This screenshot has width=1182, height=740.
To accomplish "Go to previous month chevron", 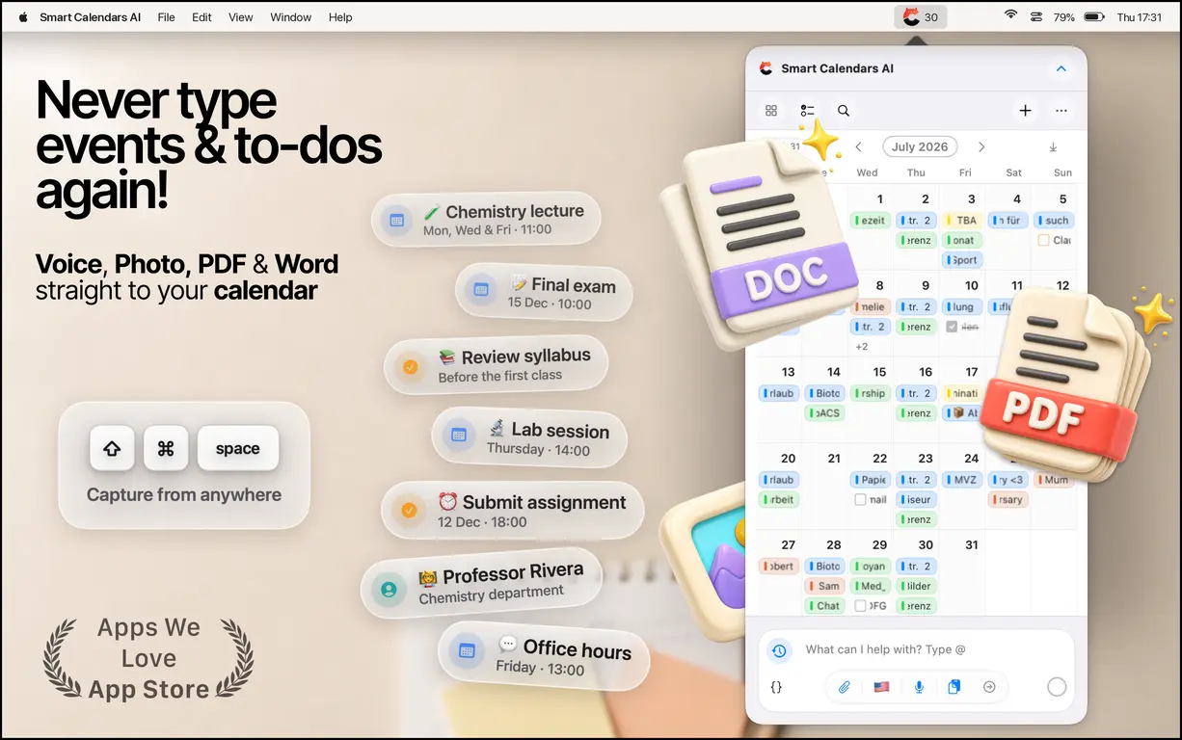I will pyautogui.click(x=859, y=147).
